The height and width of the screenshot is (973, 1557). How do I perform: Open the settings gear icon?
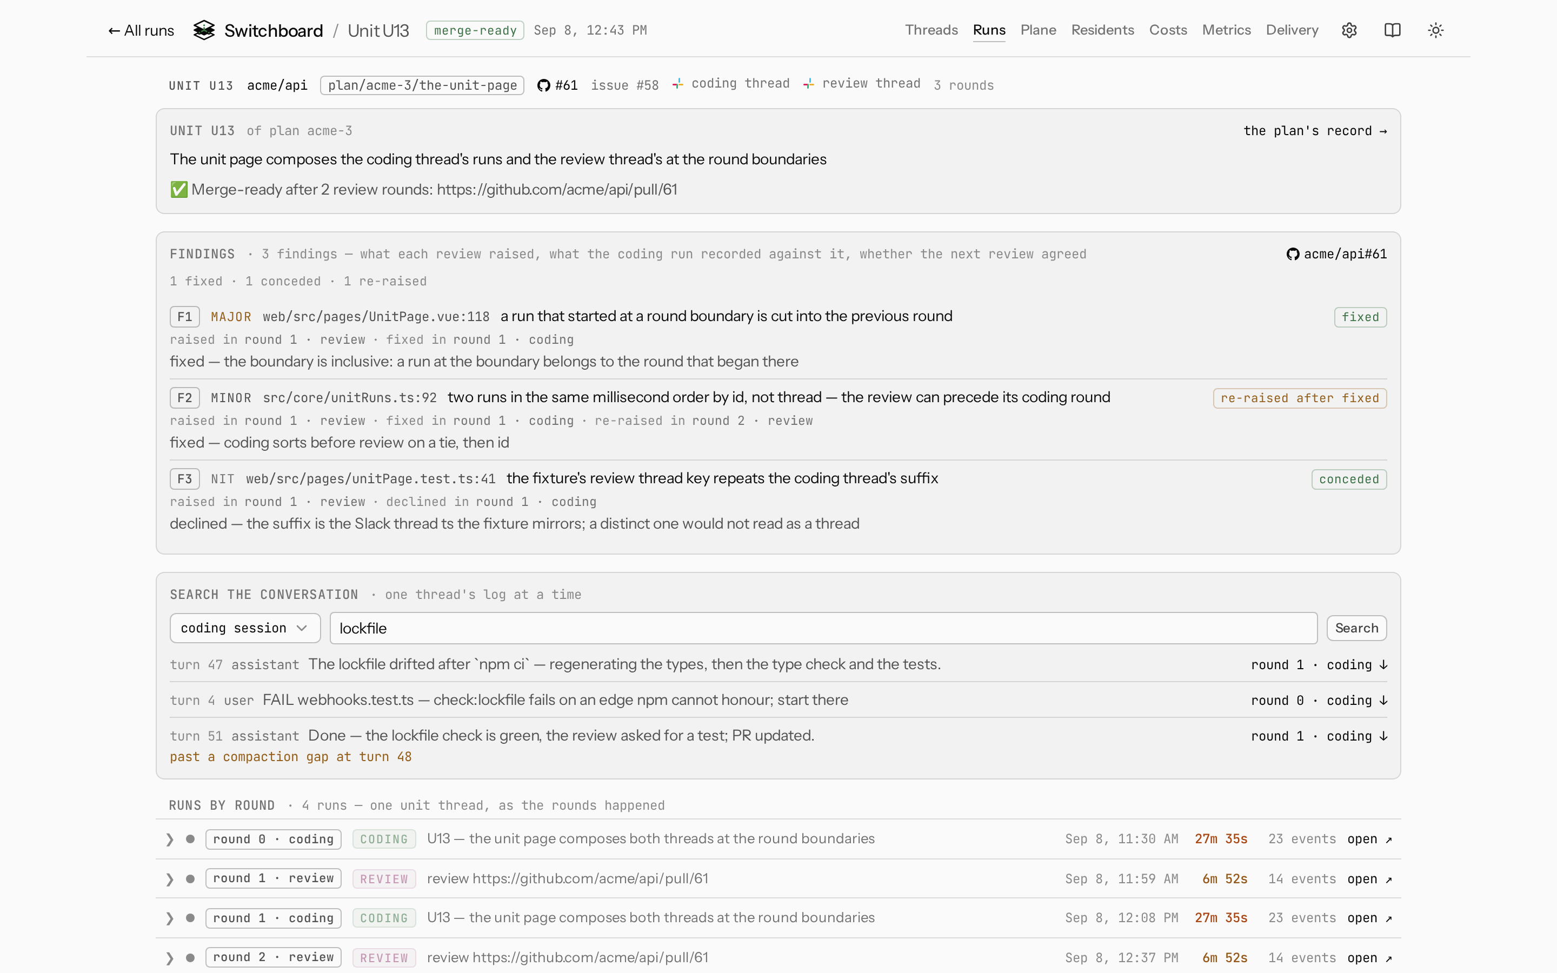click(x=1349, y=30)
